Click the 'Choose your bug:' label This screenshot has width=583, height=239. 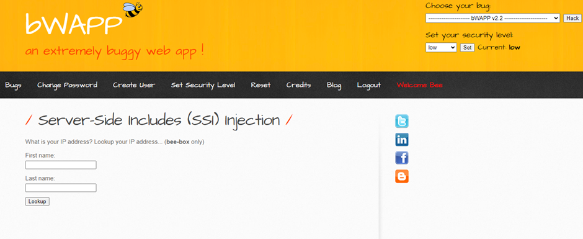(458, 6)
